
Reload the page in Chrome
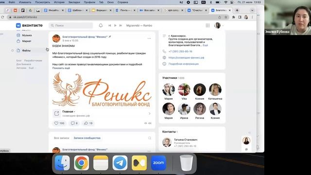(x=2, y=17)
